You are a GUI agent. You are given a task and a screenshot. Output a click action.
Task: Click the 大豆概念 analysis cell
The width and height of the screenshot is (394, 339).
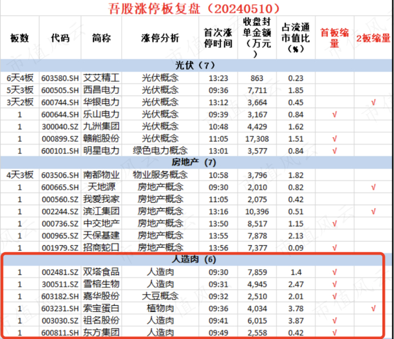[160, 296]
